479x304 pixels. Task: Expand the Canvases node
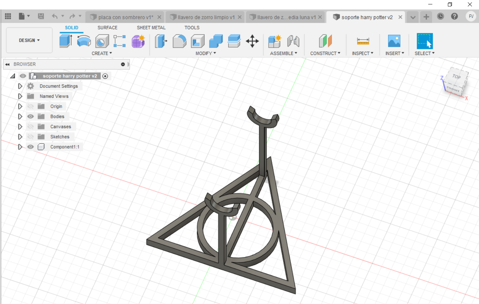(20, 127)
